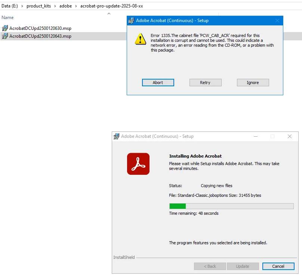
Task: Click the Error 1335 message text
Action: click(212, 43)
